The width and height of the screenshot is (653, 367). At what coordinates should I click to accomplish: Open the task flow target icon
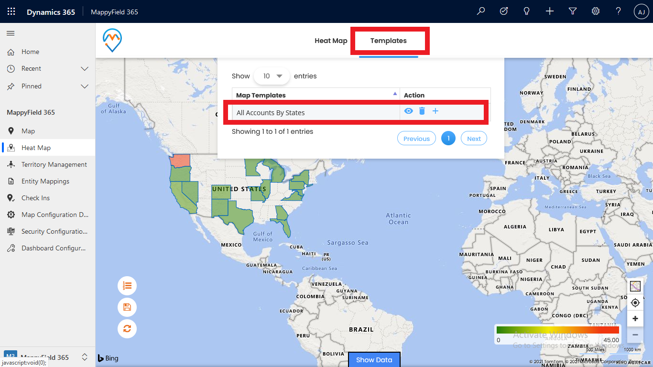504,11
